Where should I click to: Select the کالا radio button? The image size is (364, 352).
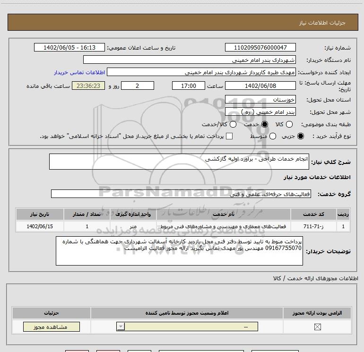coord(289,124)
